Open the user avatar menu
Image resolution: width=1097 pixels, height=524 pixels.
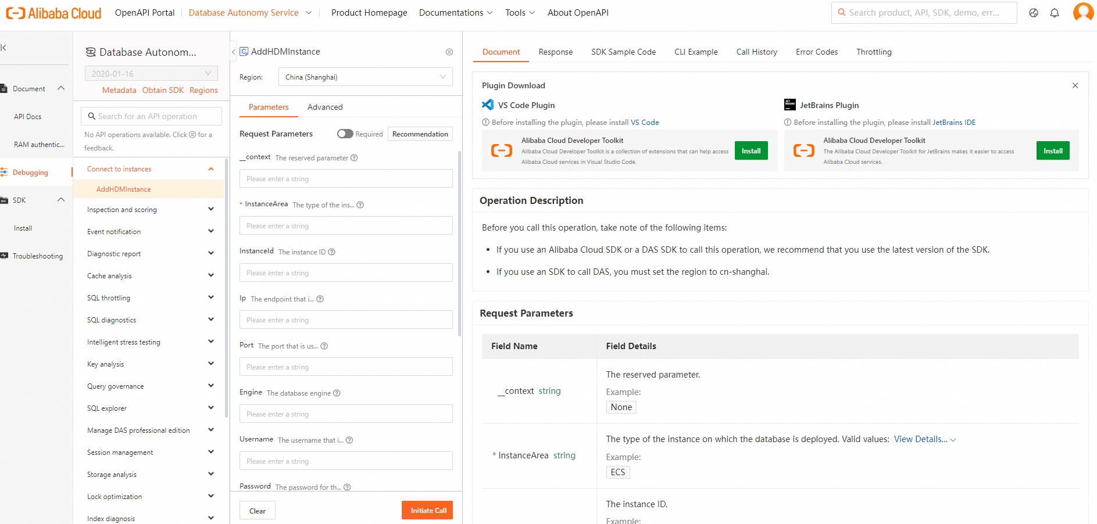coord(1083,12)
